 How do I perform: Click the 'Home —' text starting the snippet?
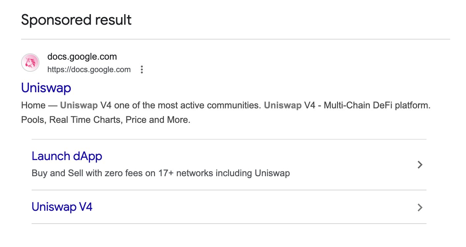click(39, 106)
